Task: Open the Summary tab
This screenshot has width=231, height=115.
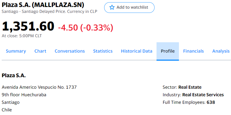Action: click(16, 51)
